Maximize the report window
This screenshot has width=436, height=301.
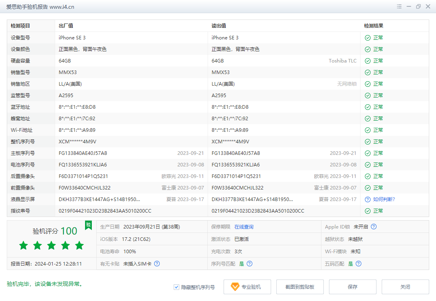pyautogui.click(x=418, y=6)
